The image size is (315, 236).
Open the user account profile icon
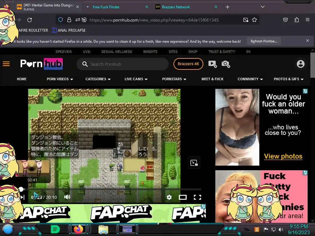pyautogui.click(x=301, y=64)
